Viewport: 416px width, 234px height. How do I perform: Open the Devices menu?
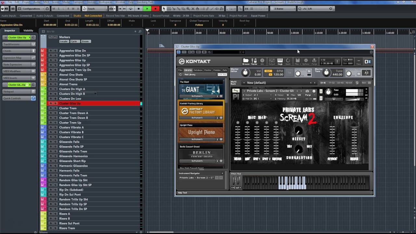point(91,2)
